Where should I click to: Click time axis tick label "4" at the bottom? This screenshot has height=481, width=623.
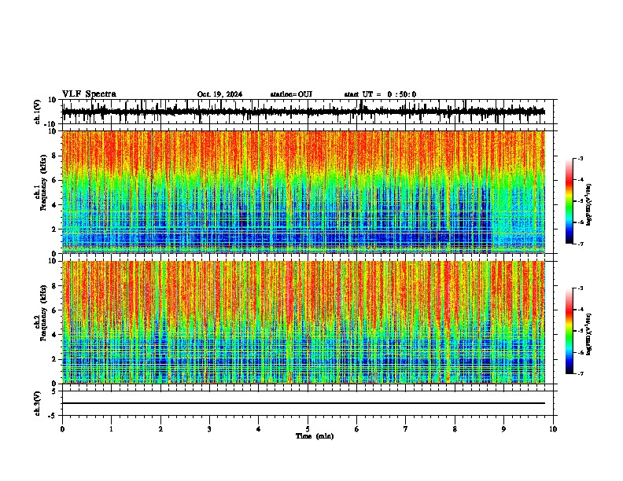pyautogui.click(x=259, y=429)
